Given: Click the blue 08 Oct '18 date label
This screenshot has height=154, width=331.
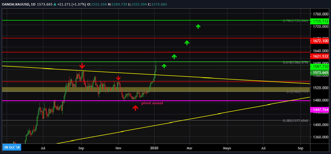Looking at the screenshot, I should click(12, 147).
